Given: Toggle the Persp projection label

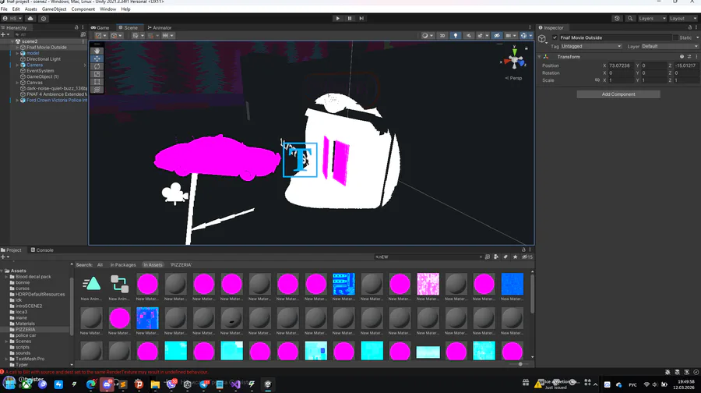Looking at the screenshot, I should tap(514, 78).
